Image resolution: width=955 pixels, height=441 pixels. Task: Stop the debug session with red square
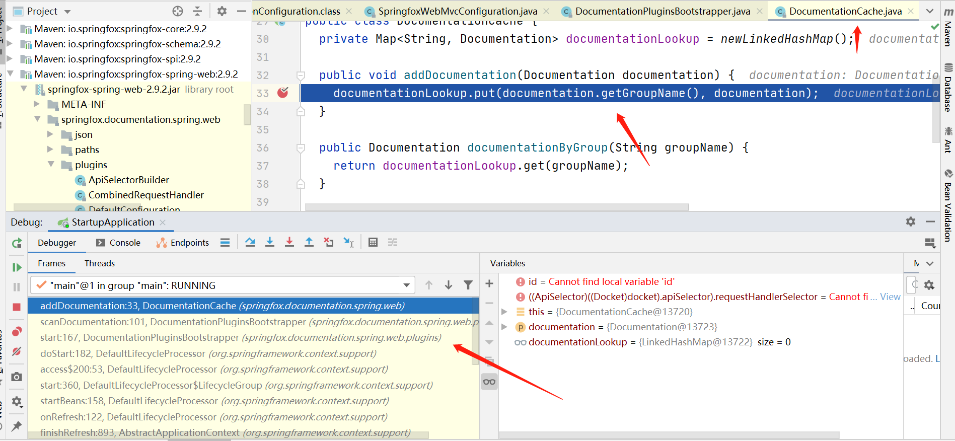tap(17, 307)
